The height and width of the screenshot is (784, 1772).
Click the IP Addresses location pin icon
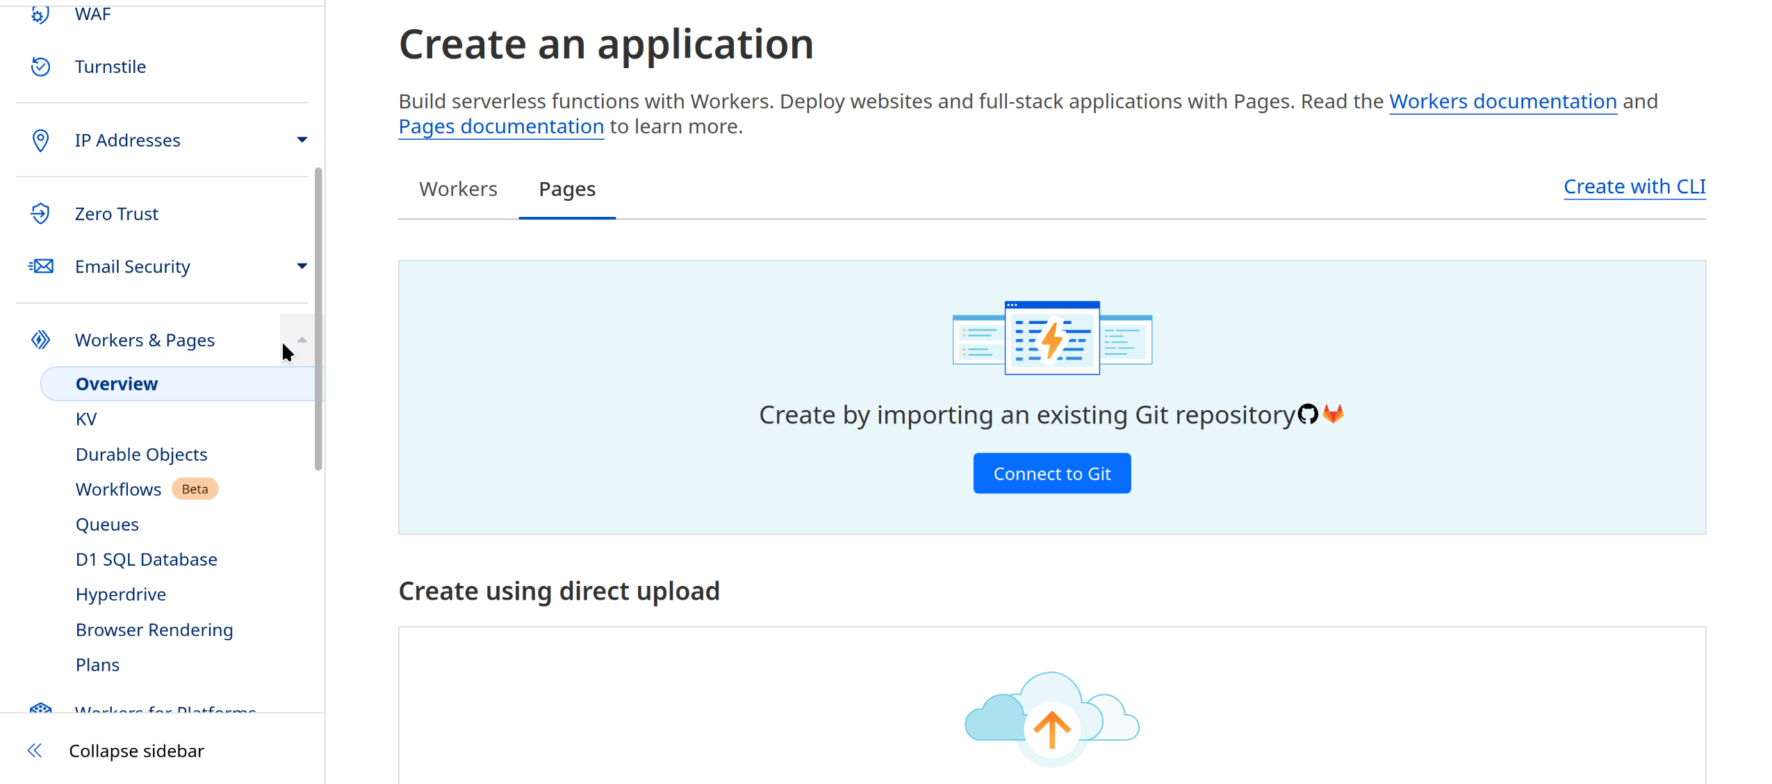40,140
